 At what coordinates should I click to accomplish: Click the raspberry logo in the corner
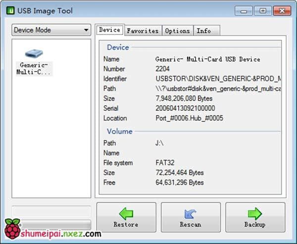13,230
